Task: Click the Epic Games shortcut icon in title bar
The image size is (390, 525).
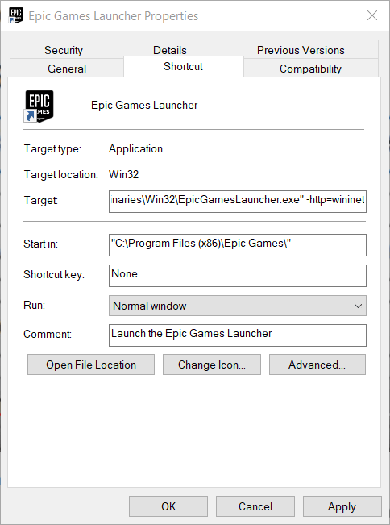Action: [x=16, y=15]
